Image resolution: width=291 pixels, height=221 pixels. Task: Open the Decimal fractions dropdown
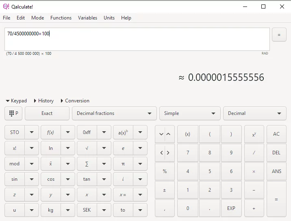click(114, 113)
